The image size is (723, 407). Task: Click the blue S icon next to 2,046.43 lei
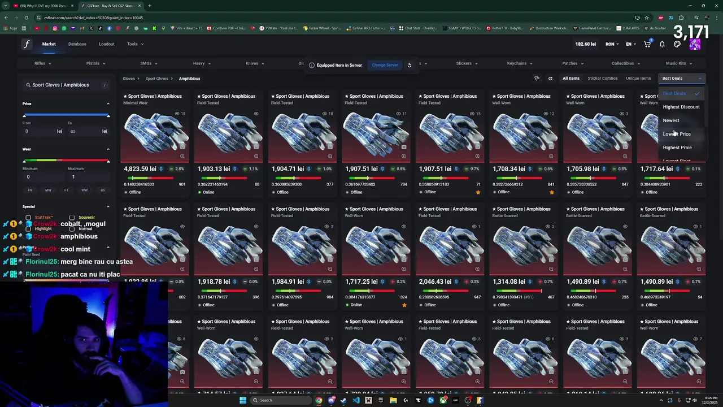click(456, 282)
